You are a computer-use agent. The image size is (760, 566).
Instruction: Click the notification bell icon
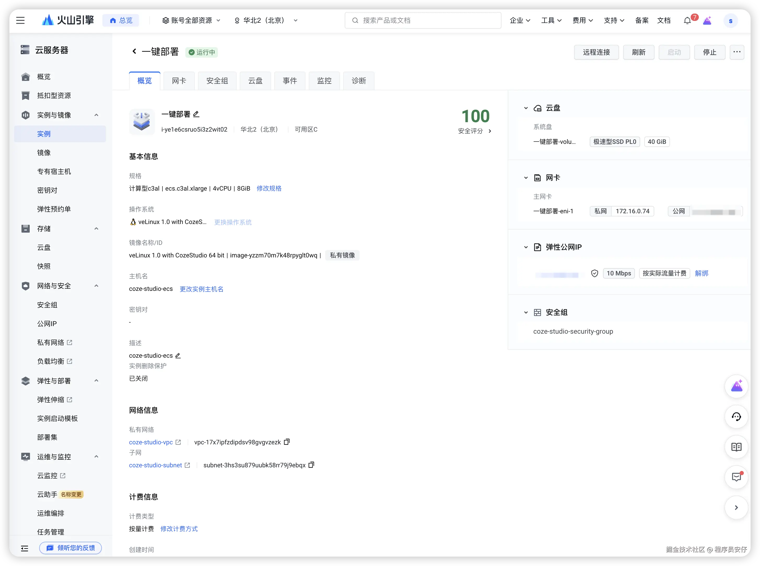pyautogui.click(x=687, y=21)
